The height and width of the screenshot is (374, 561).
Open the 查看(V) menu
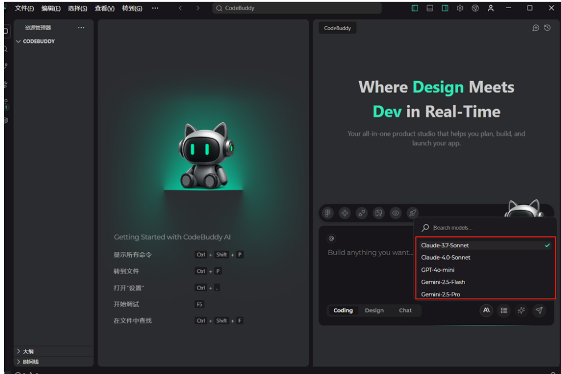point(104,8)
